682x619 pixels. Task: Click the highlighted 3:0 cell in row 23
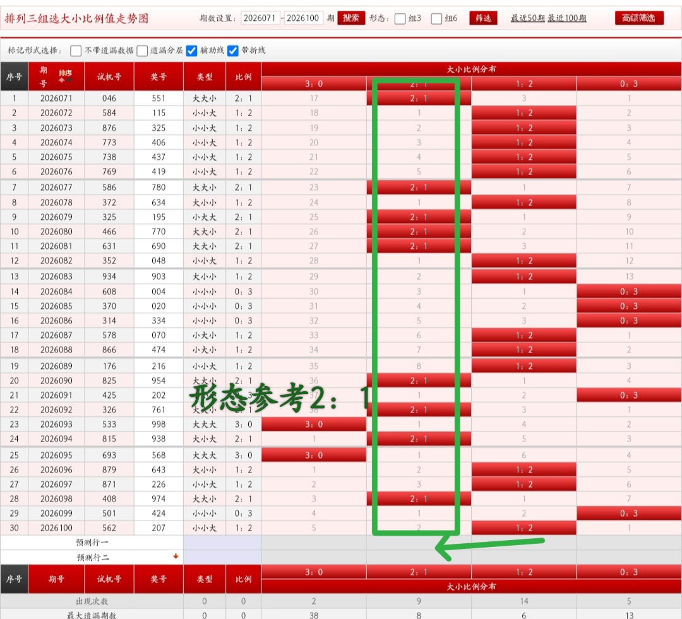pyautogui.click(x=314, y=424)
